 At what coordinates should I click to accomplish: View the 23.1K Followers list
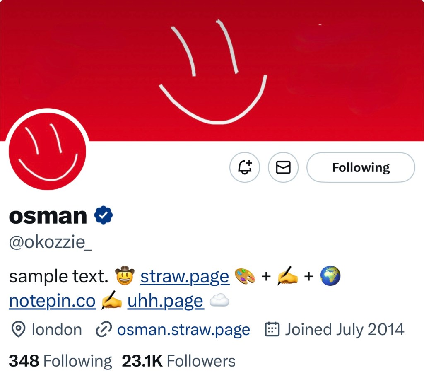pos(178,361)
